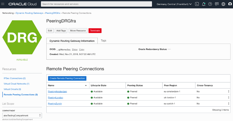Click the Edit button
233x121 pixels.
click(x=50, y=31)
